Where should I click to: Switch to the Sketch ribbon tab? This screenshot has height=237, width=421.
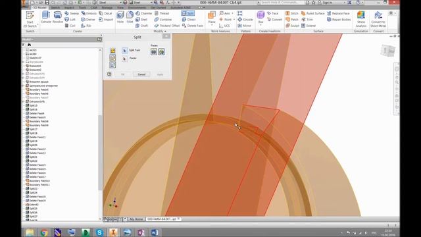pos(55,8)
